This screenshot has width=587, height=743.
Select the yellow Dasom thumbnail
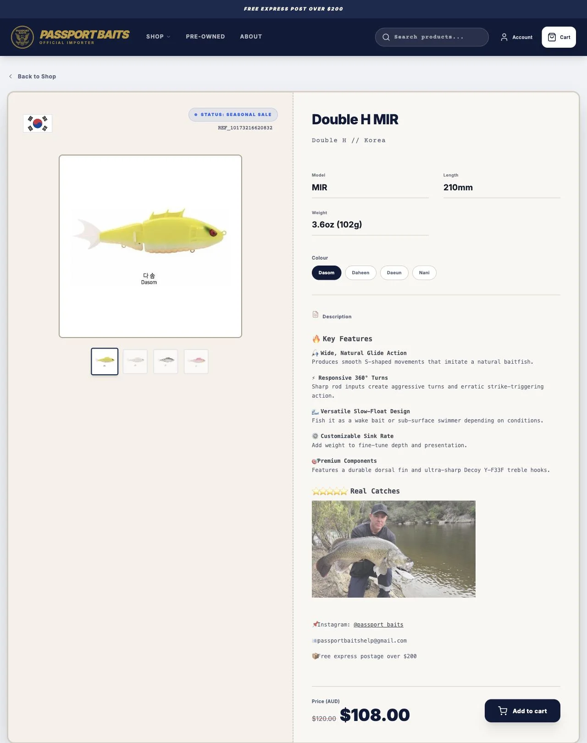coord(105,361)
